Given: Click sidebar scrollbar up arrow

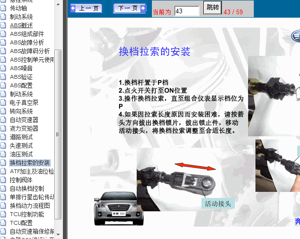Looking at the screenshot, I should pos(58,4).
